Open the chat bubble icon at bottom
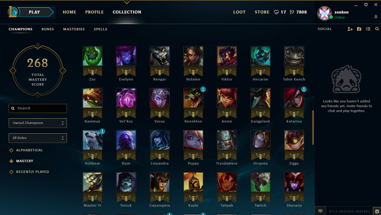 click(x=320, y=211)
